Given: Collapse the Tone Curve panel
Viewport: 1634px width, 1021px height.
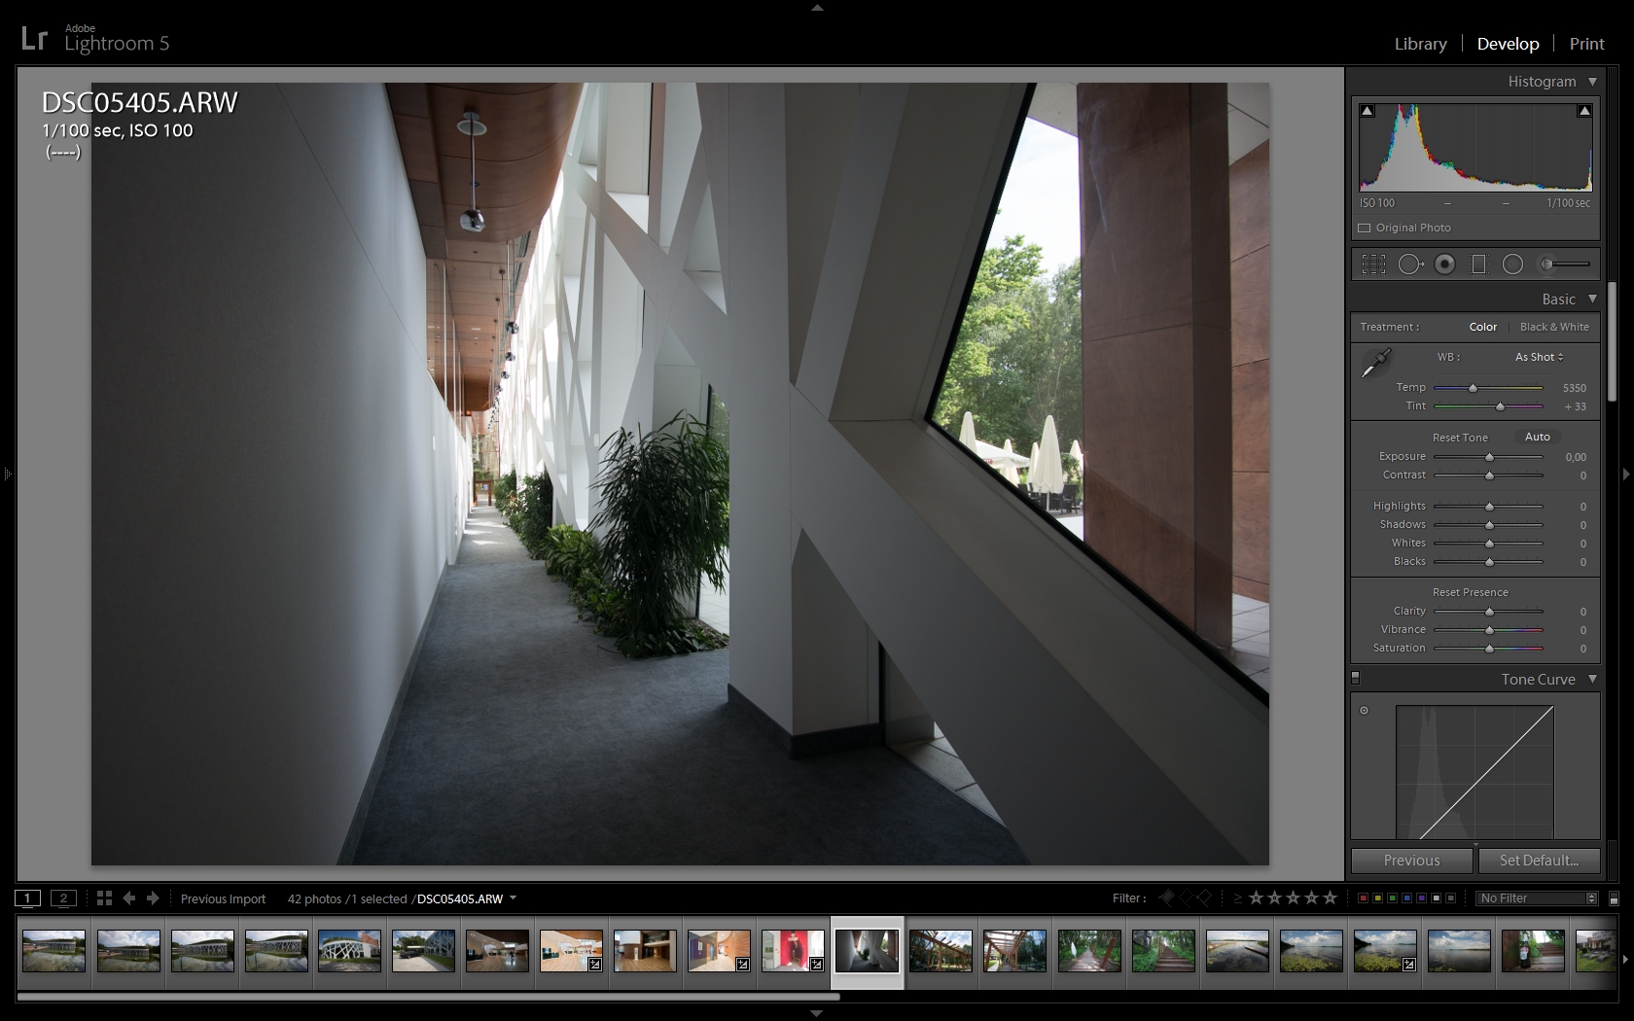Looking at the screenshot, I should pyautogui.click(x=1593, y=679).
